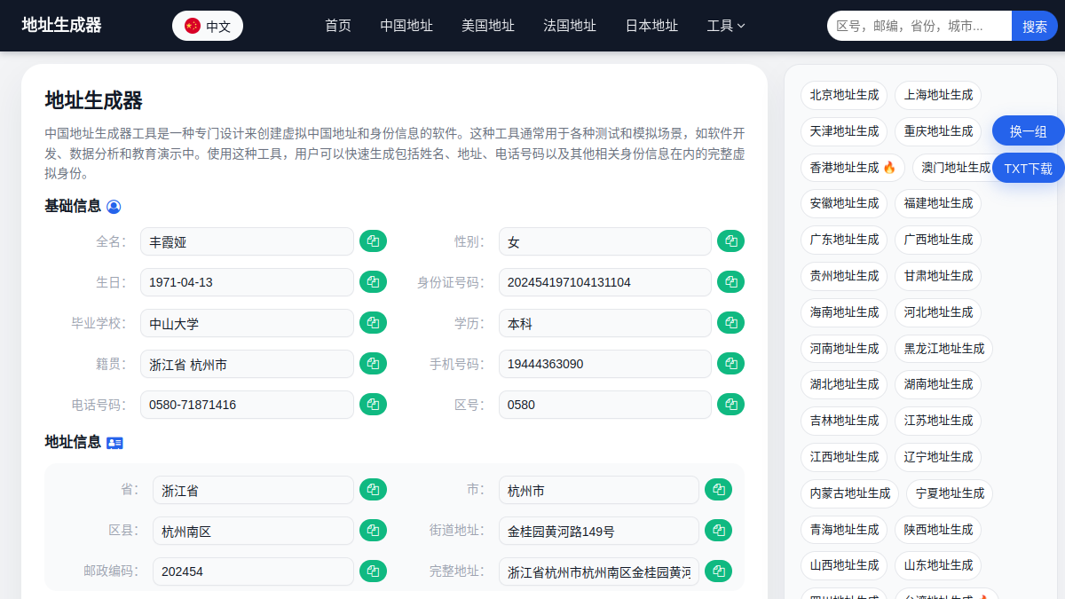Screen dimensions: 1065x599
Task: Open the 中文 language selector
Action: click(208, 27)
